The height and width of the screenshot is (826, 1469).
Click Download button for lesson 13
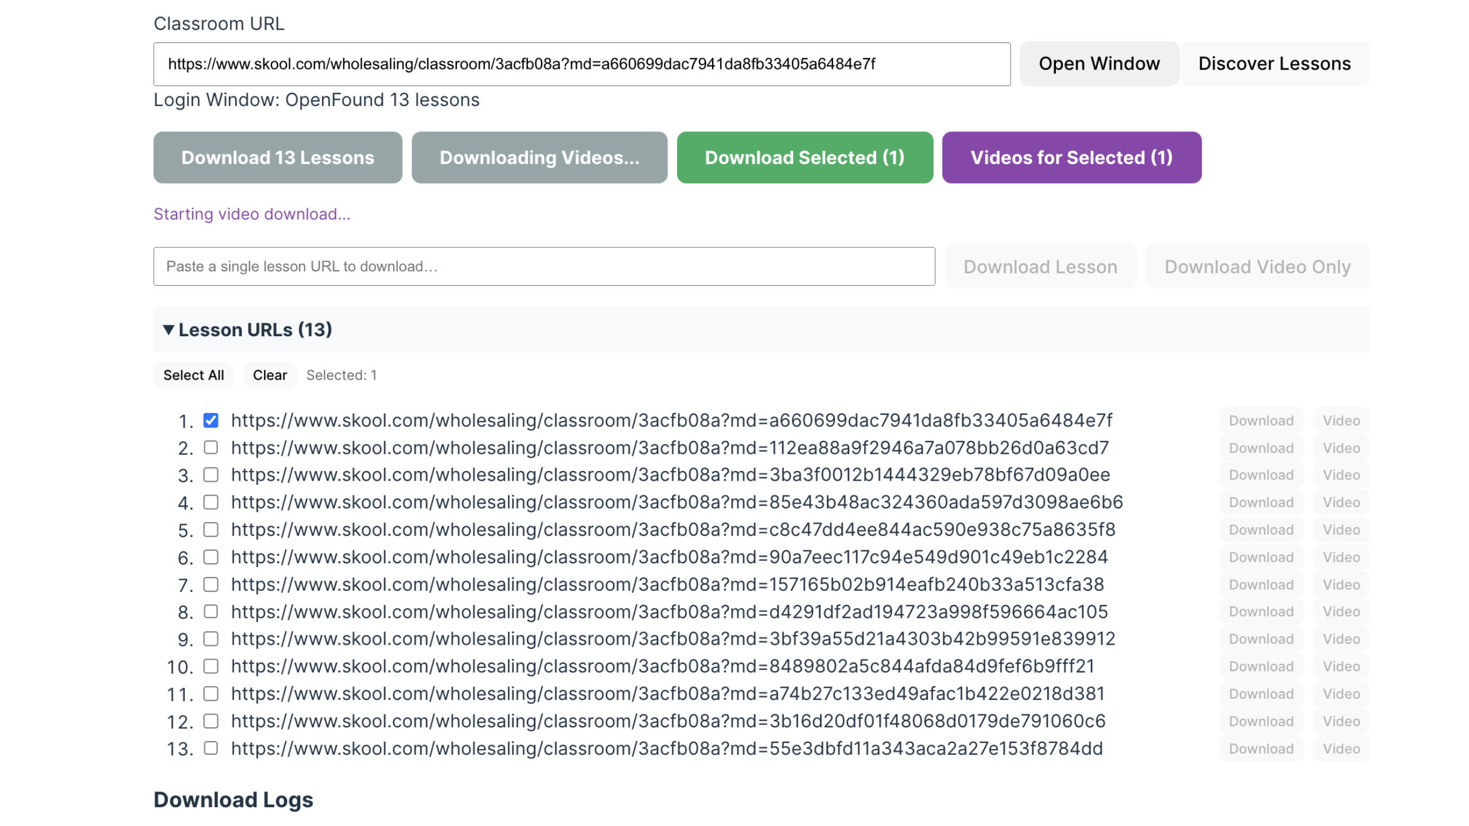(x=1261, y=749)
